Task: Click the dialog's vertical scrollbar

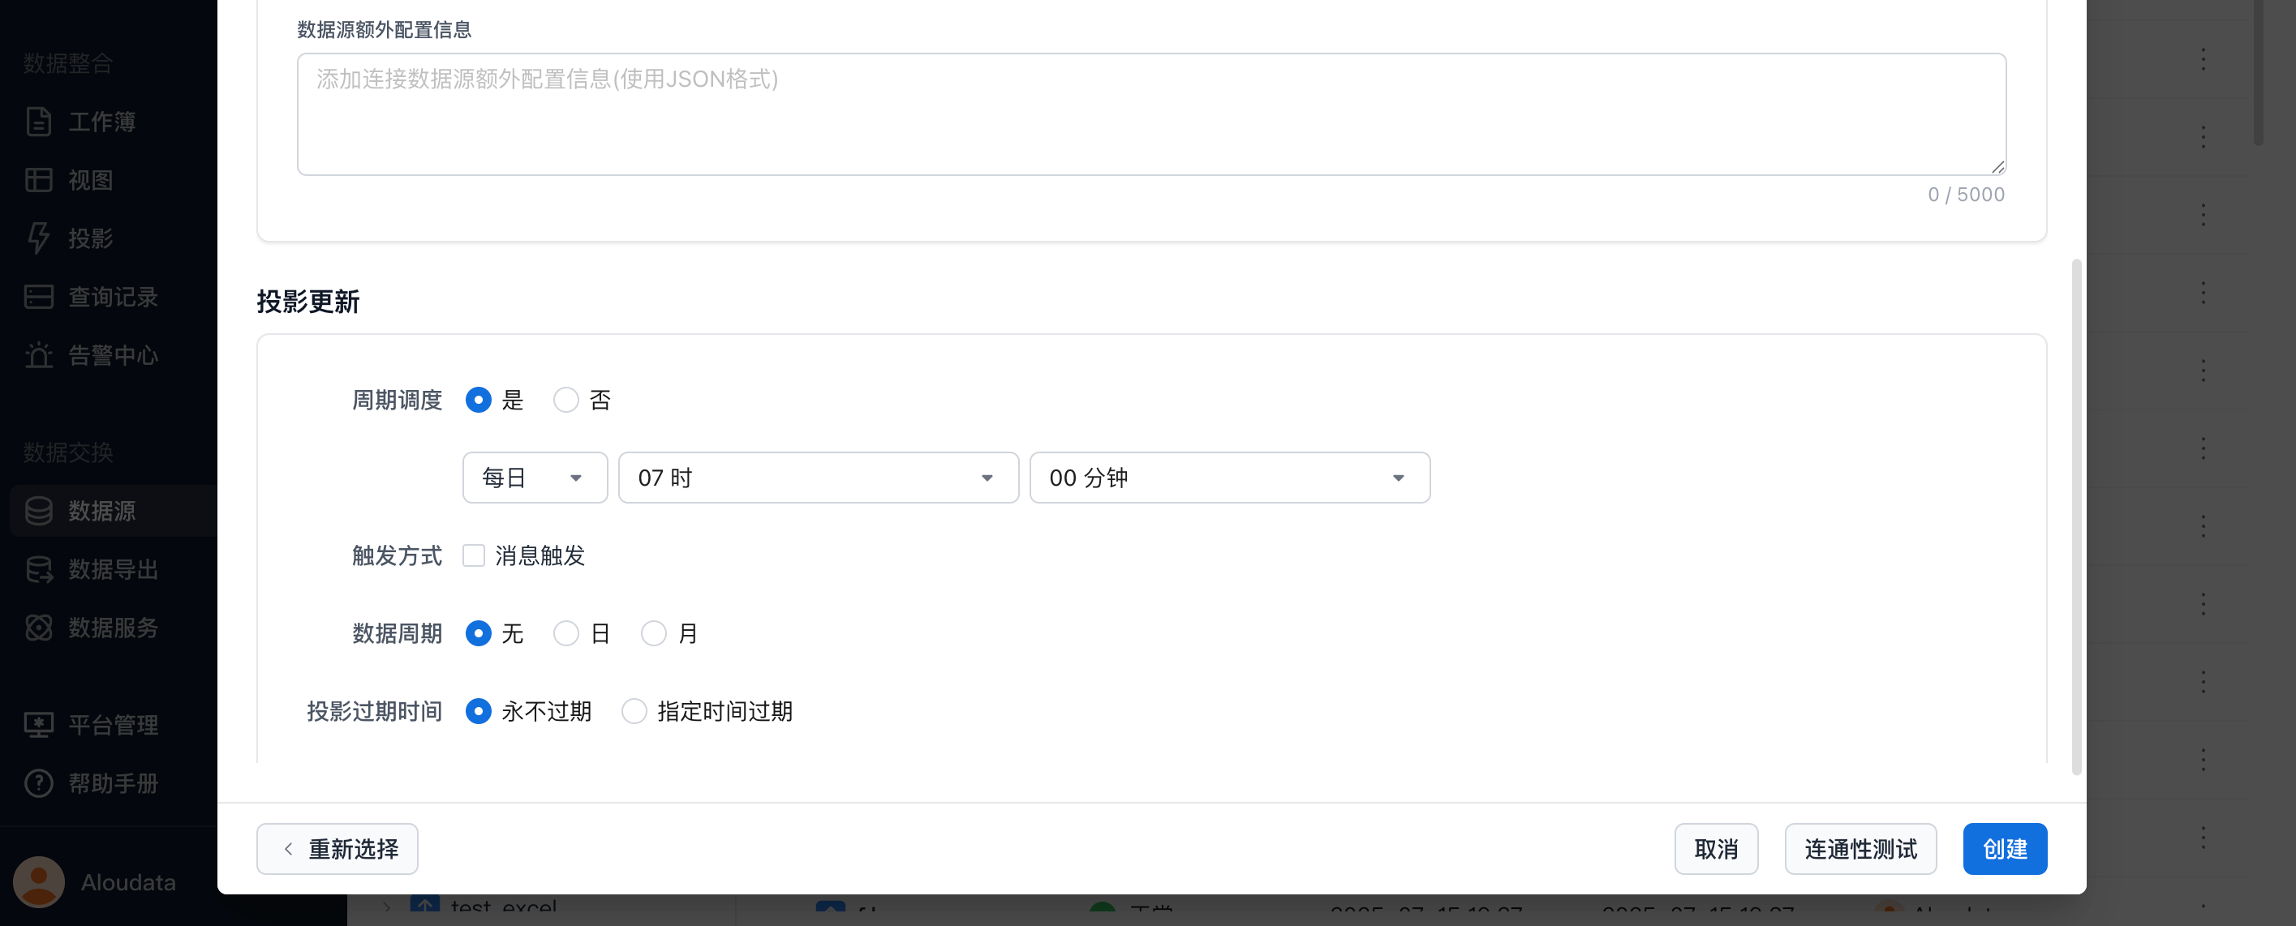Action: [x=2076, y=517]
